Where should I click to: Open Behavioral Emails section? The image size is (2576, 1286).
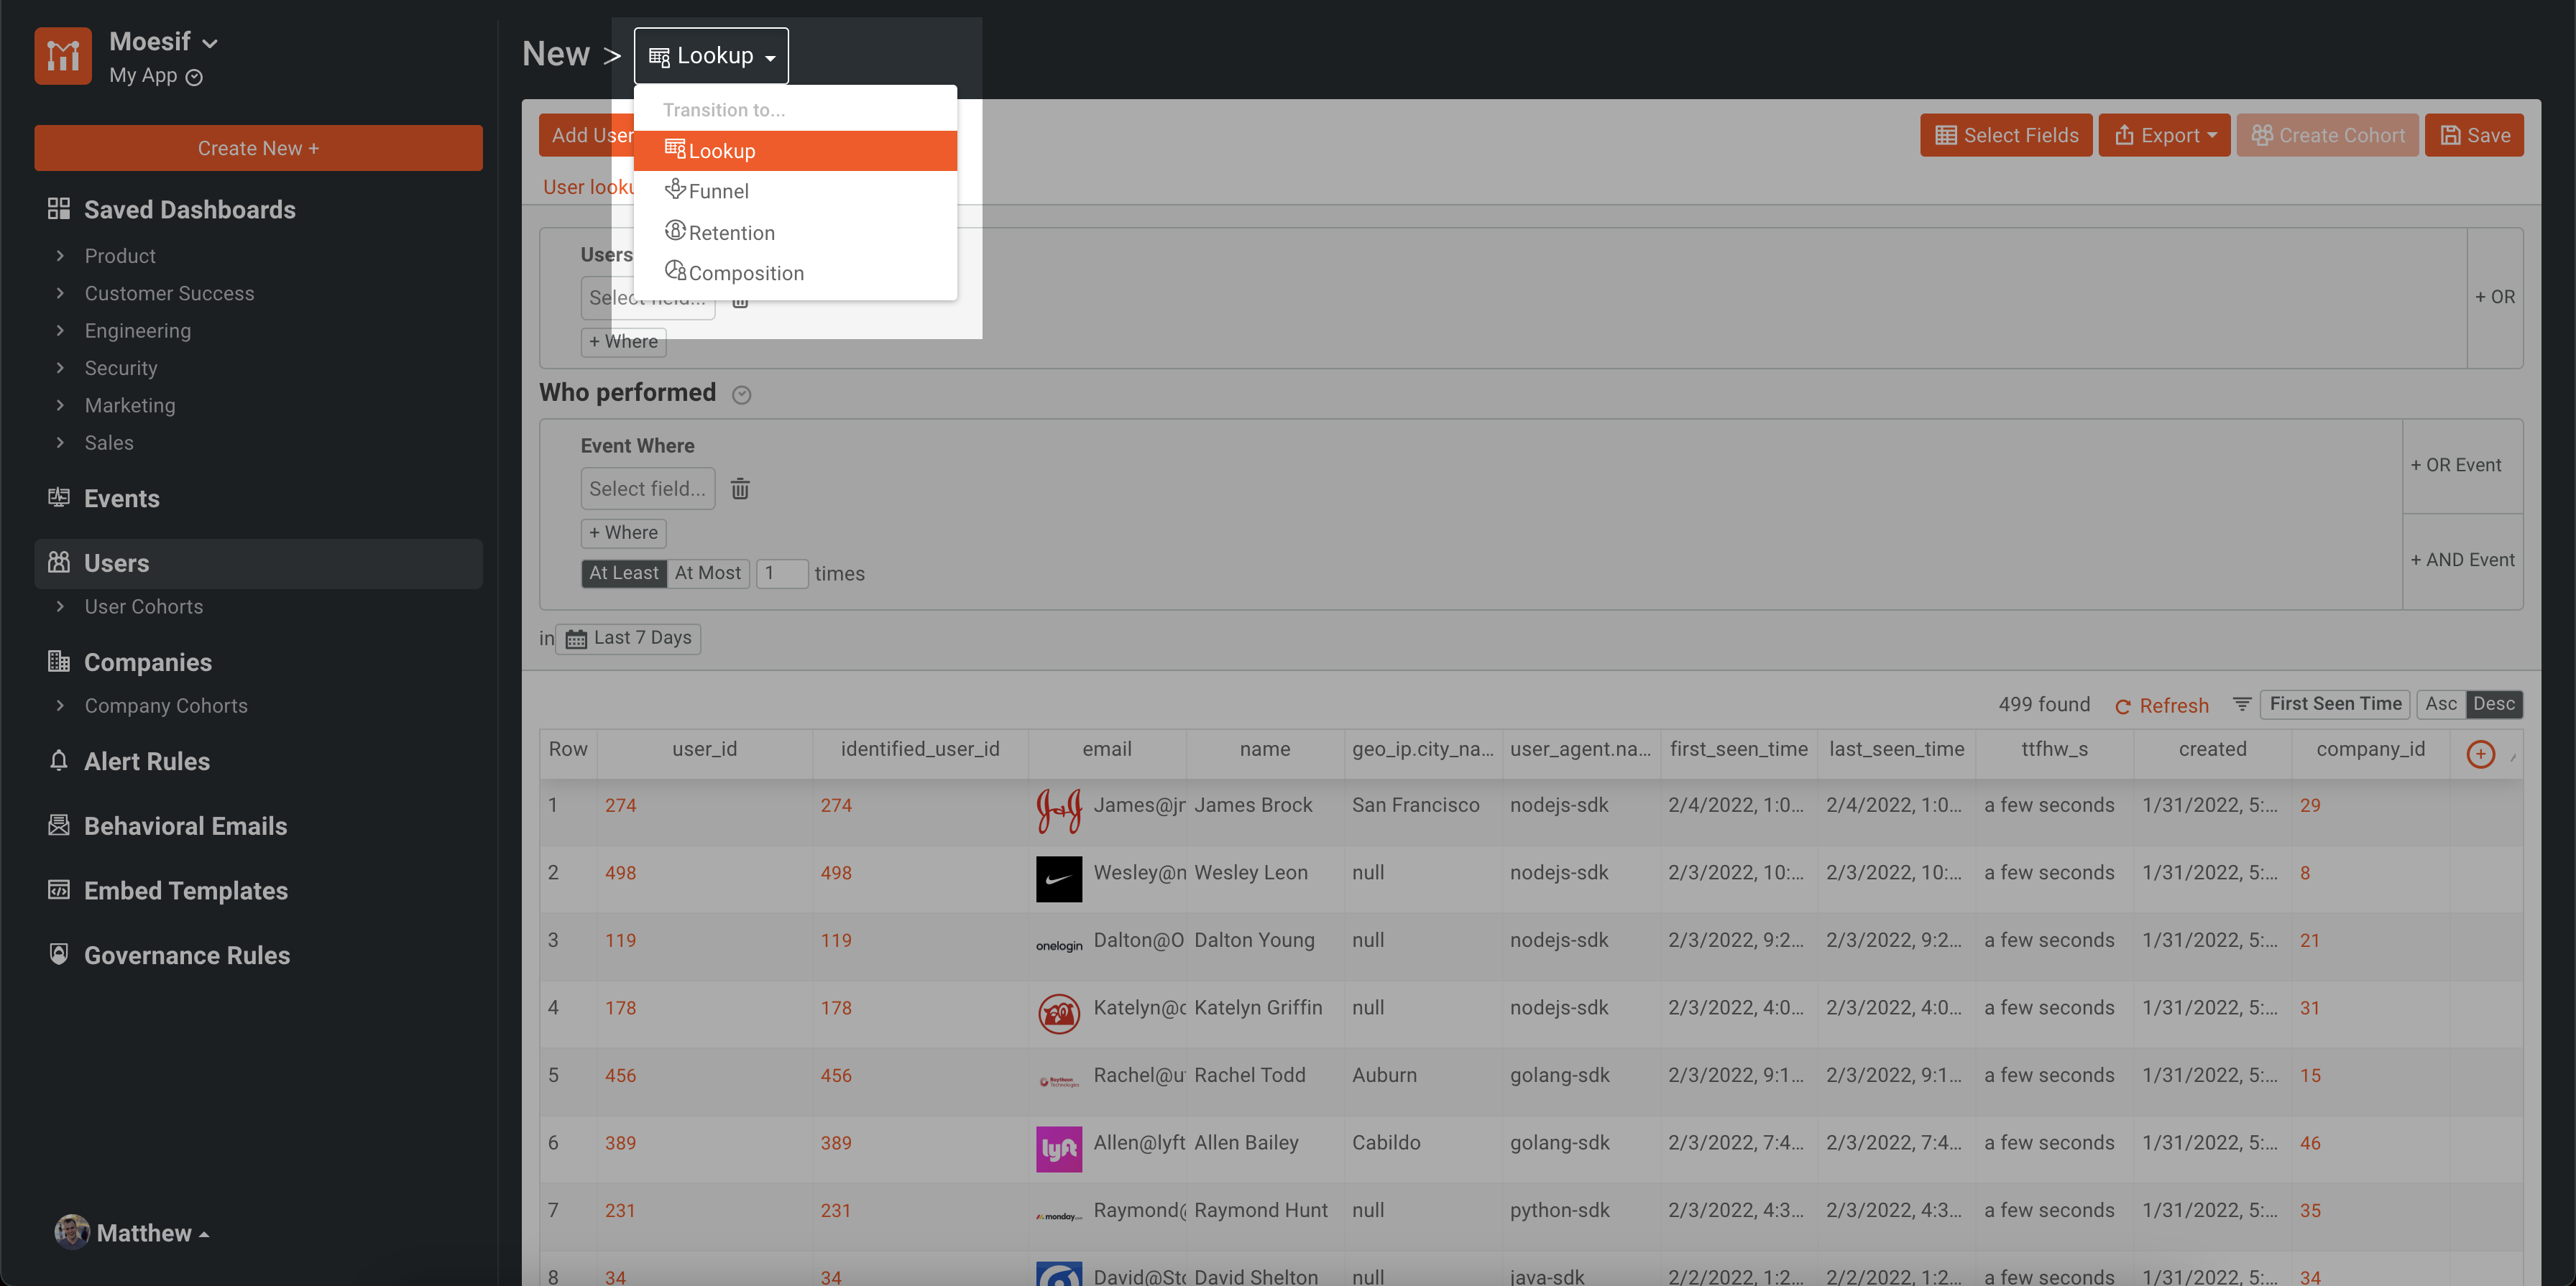[185, 825]
